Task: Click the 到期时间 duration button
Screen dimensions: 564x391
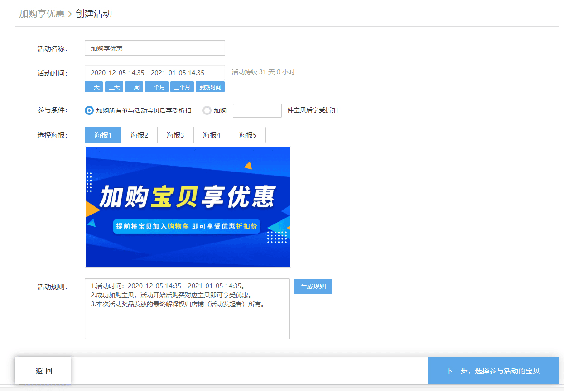Action: (210, 86)
